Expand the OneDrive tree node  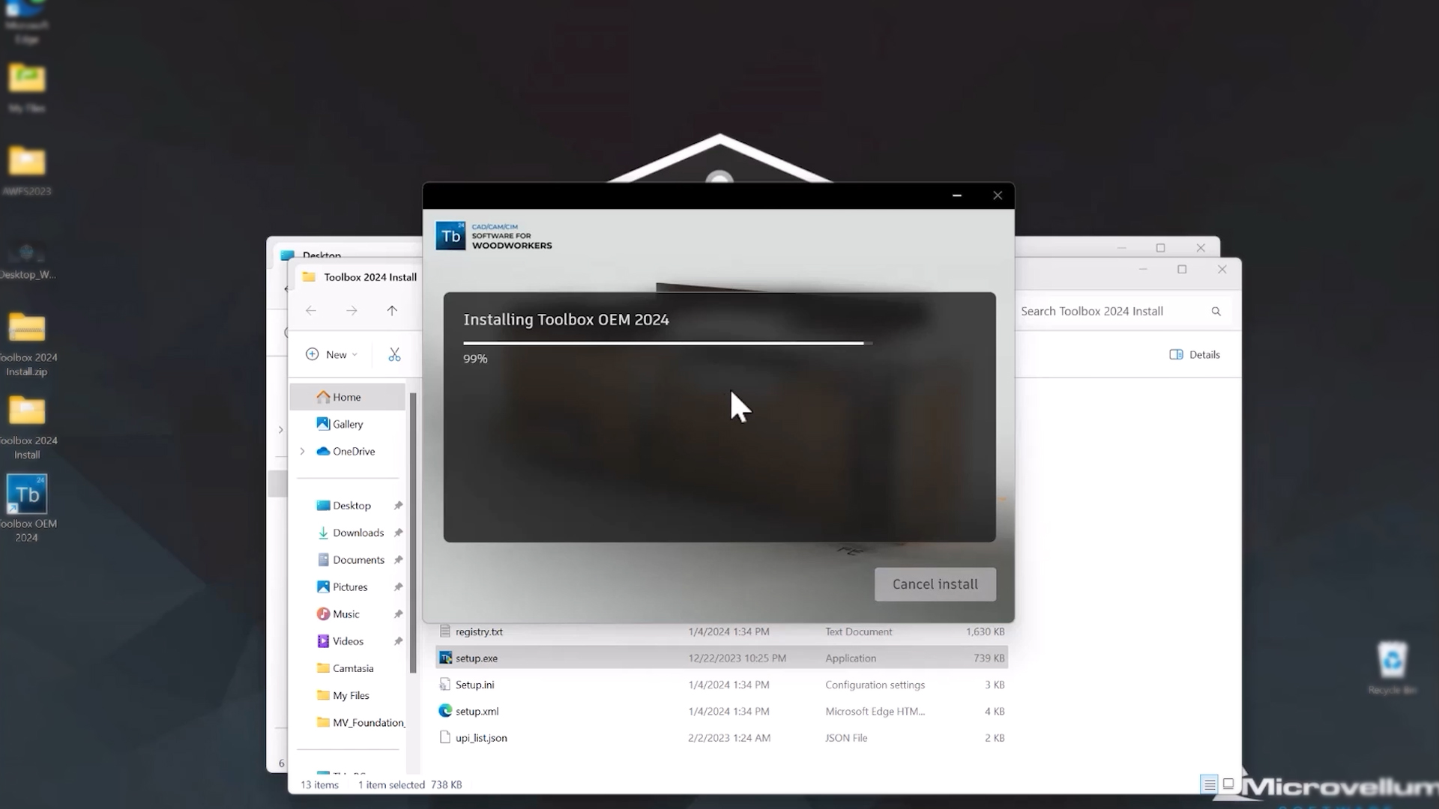coord(303,451)
